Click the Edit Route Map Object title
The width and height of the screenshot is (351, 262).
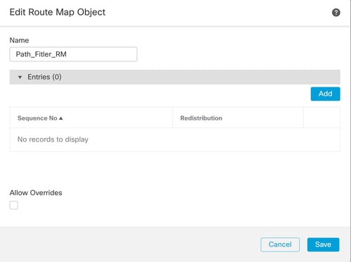58,12
